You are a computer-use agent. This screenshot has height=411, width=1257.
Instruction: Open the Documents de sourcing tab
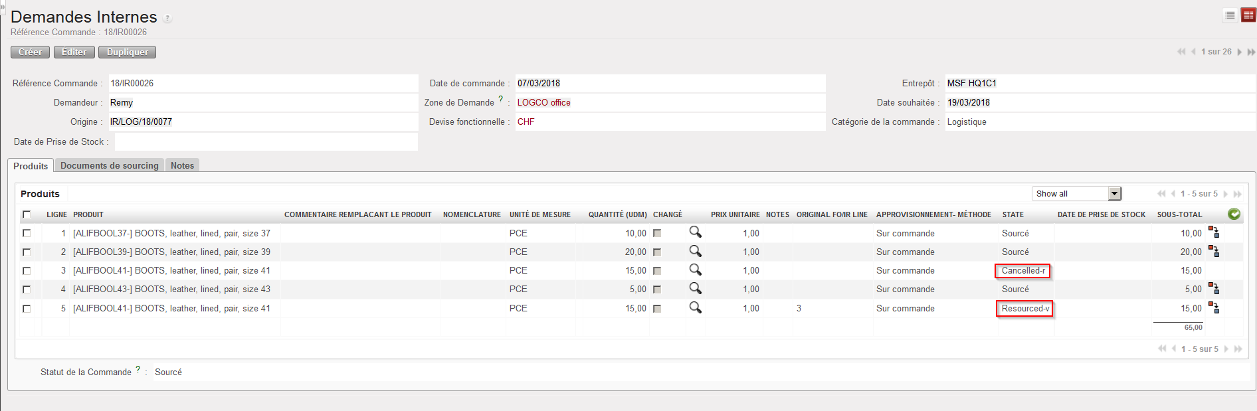tap(109, 166)
